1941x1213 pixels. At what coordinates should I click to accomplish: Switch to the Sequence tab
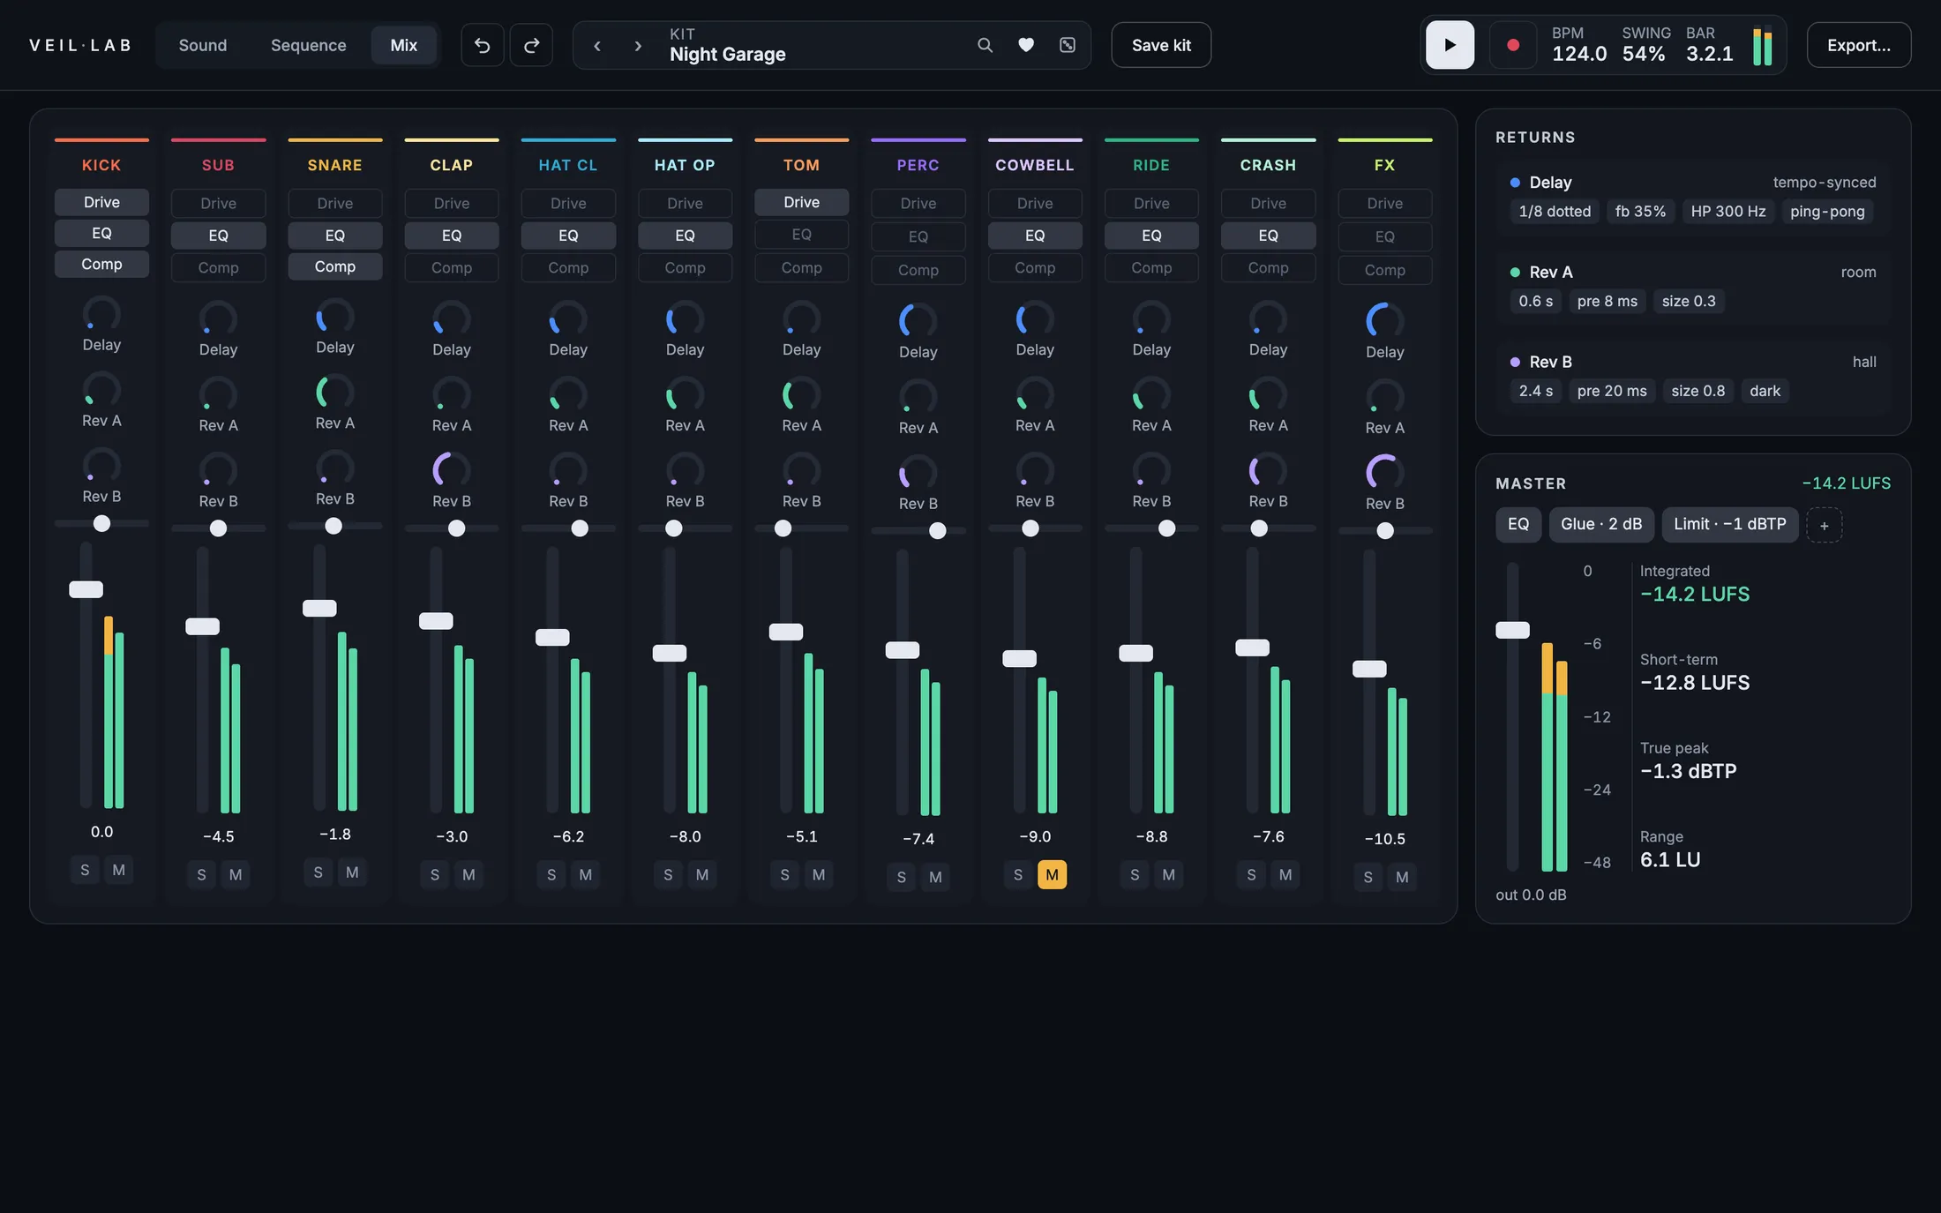pyautogui.click(x=308, y=45)
